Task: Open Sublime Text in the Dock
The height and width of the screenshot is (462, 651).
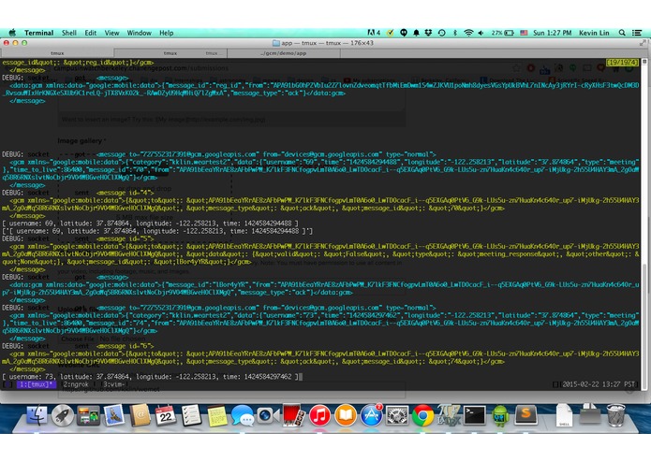Action: coord(526,415)
